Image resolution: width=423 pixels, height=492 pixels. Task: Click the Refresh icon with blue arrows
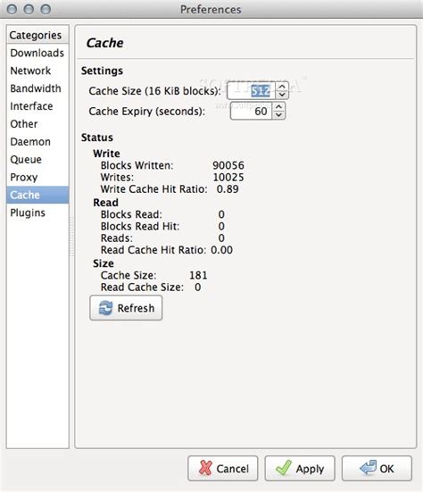point(105,308)
